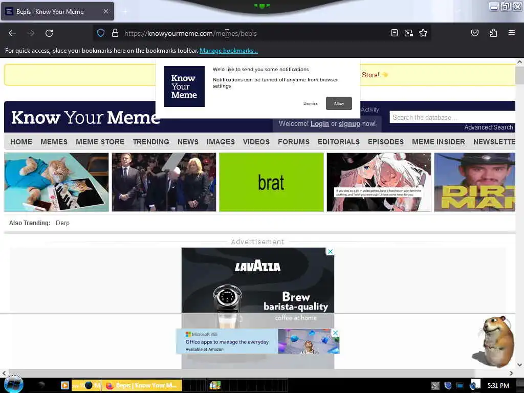The image size is (524, 393).
Task: Dismiss the notification prompt
Action: coord(311,103)
